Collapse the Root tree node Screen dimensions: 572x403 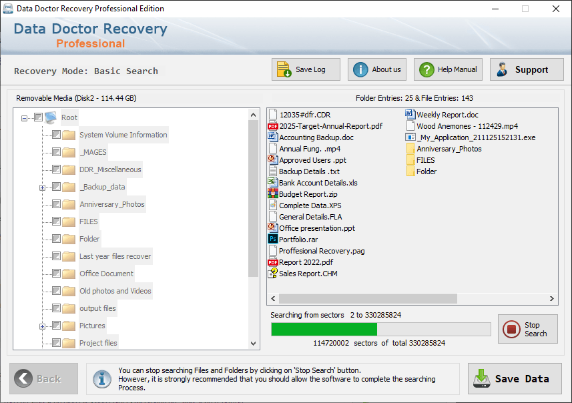[x=24, y=118]
